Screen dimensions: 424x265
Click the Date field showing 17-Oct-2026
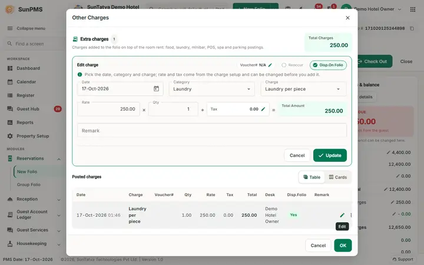point(120,89)
